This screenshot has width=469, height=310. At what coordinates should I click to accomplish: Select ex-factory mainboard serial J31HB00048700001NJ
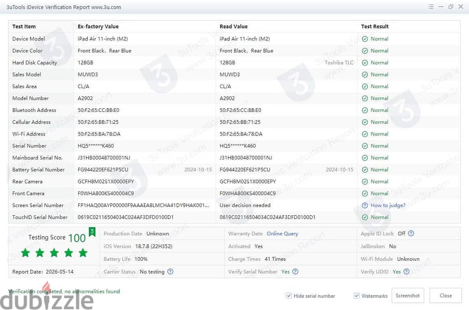[104, 157]
